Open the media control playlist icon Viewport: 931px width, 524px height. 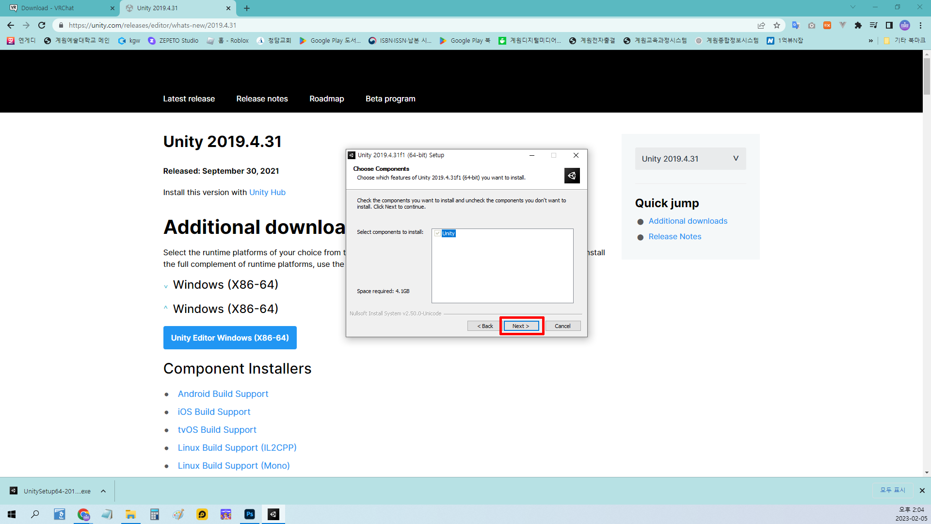(x=873, y=25)
